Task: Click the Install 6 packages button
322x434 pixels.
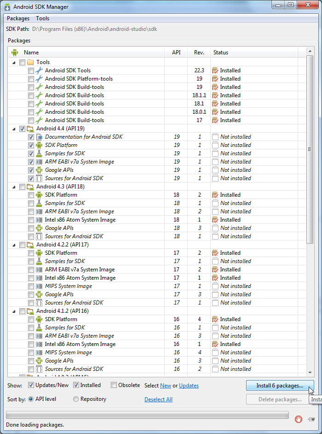Action: [280, 385]
